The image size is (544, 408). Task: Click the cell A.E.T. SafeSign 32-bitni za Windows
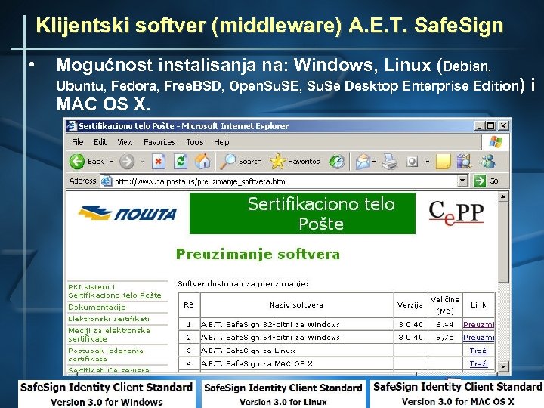[297, 324]
